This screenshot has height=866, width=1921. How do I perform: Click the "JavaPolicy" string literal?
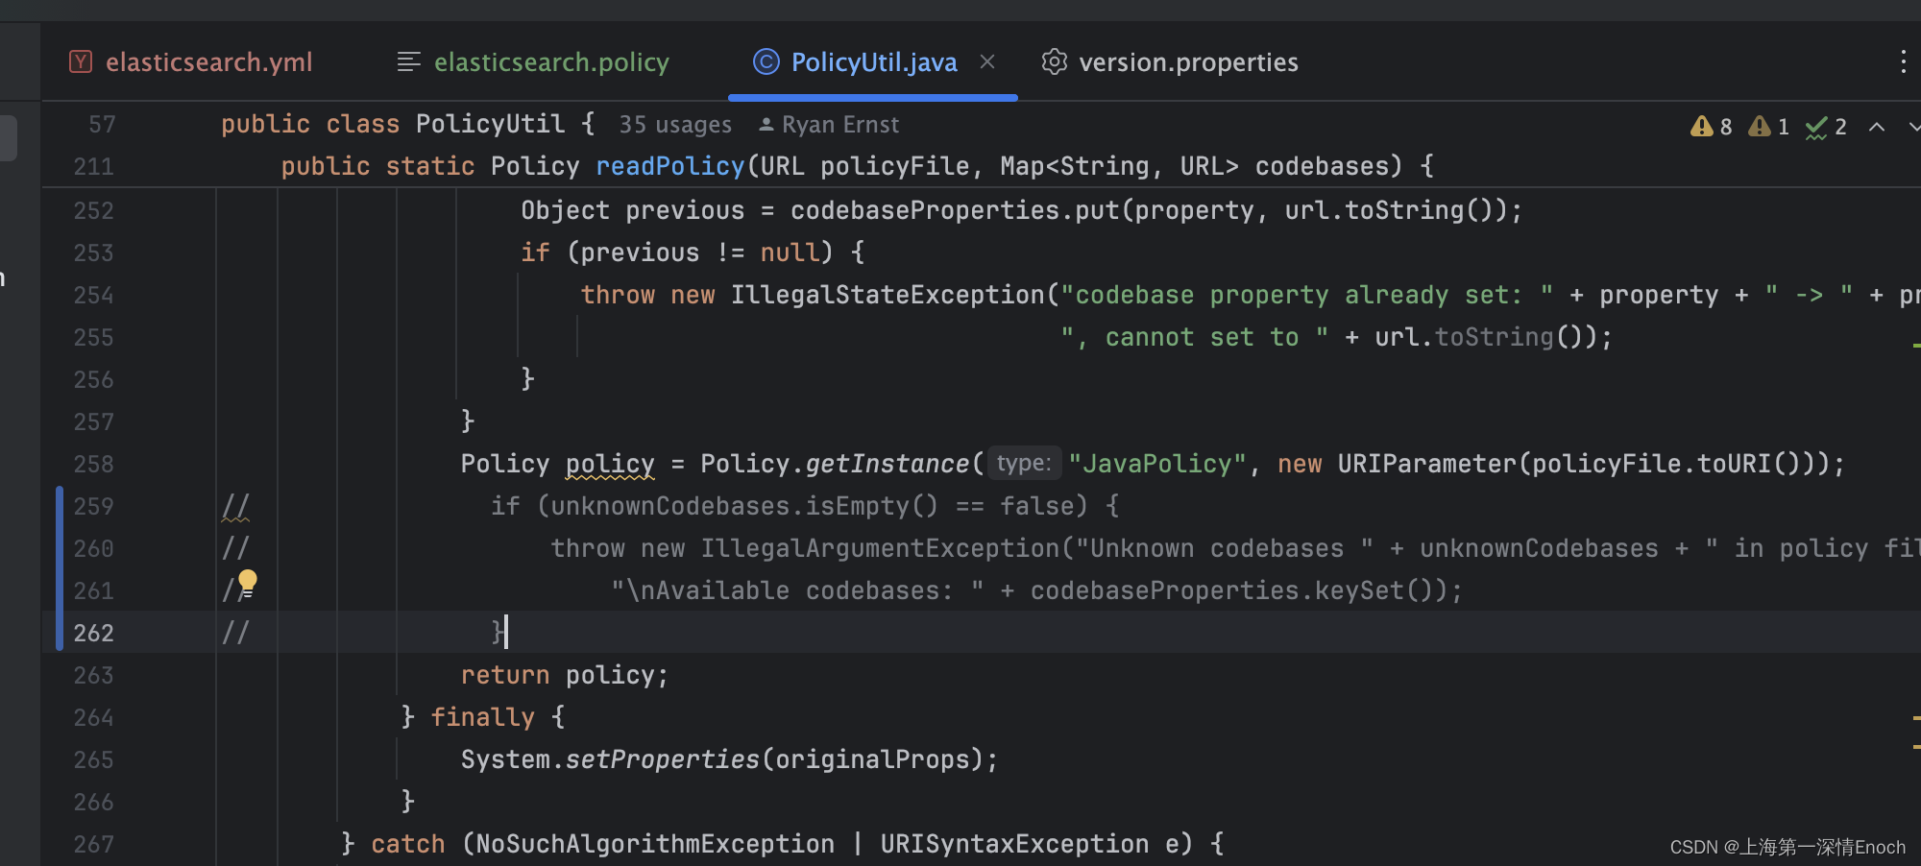coord(1157,464)
